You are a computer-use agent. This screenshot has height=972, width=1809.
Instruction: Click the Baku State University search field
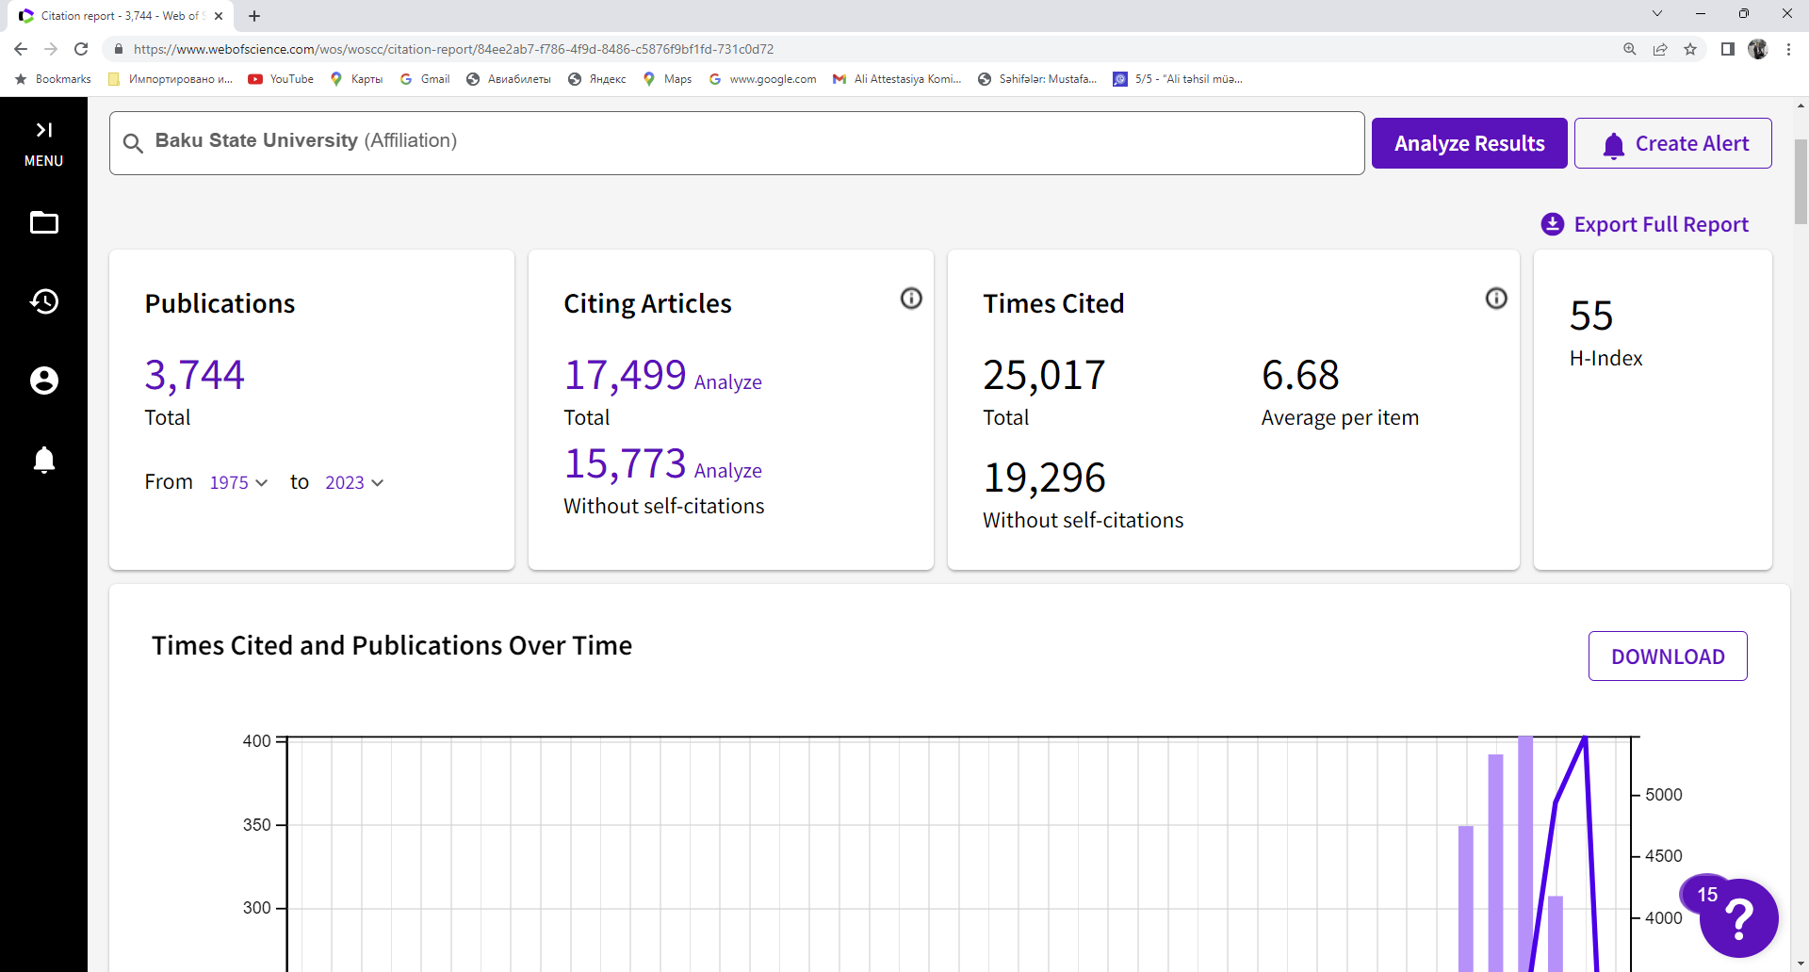coord(737,143)
